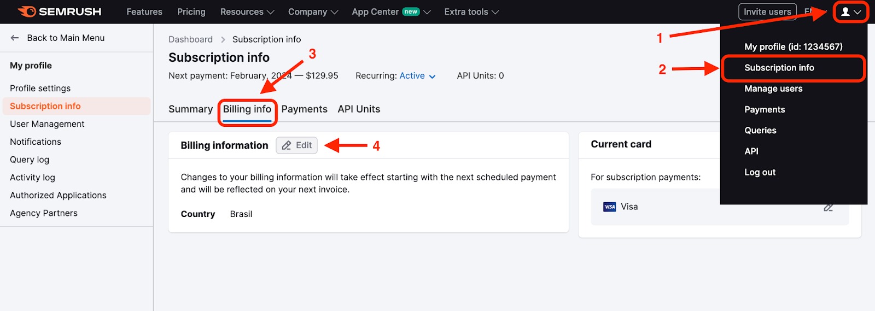Screen dimensions: 875x311
Task: Click Log out in account menu
Action: click(760, 172)
